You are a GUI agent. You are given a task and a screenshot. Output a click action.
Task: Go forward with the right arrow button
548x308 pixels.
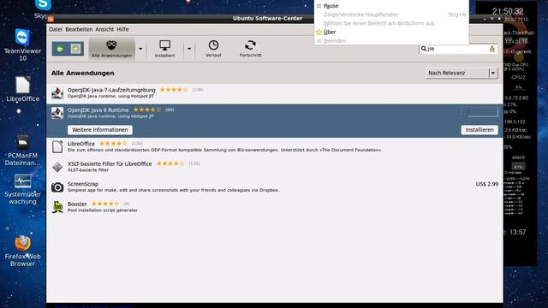point(75,49)
